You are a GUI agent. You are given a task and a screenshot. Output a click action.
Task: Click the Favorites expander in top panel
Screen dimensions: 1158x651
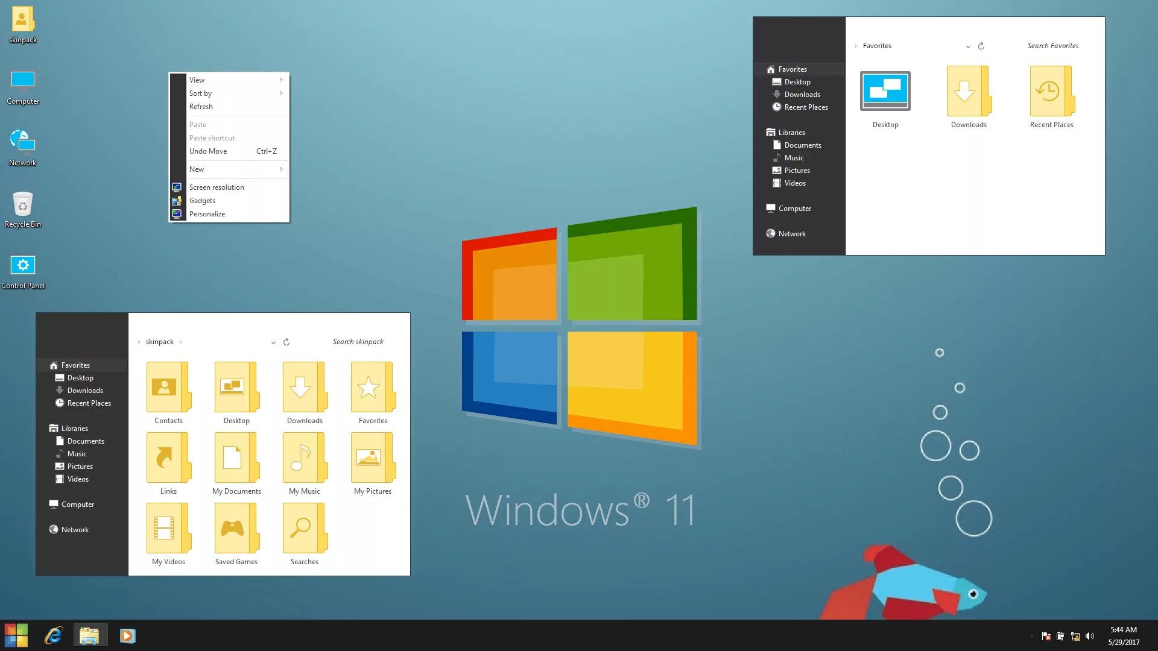click(x=856, y=45)
